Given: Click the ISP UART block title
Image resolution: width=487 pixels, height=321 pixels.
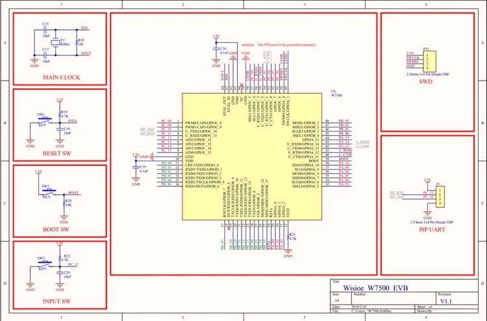Looking at the screenshot, I should (432, 229).
